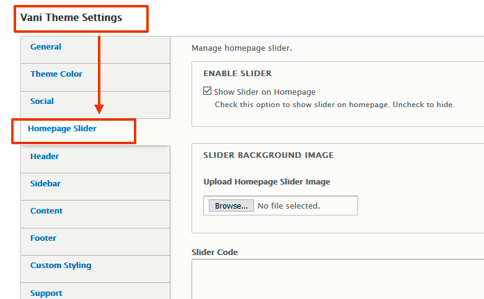Go to the Sidebar tab

[45, 184]
